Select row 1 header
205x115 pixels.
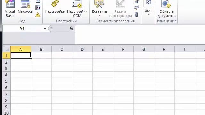[x=6, y=56]
